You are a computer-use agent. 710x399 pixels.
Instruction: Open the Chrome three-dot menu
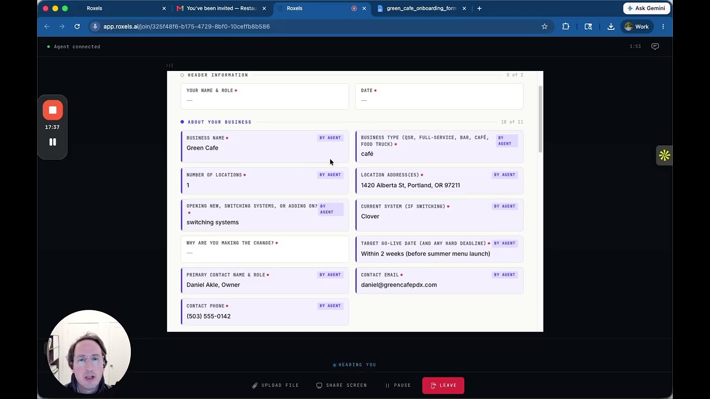(663, 26)
